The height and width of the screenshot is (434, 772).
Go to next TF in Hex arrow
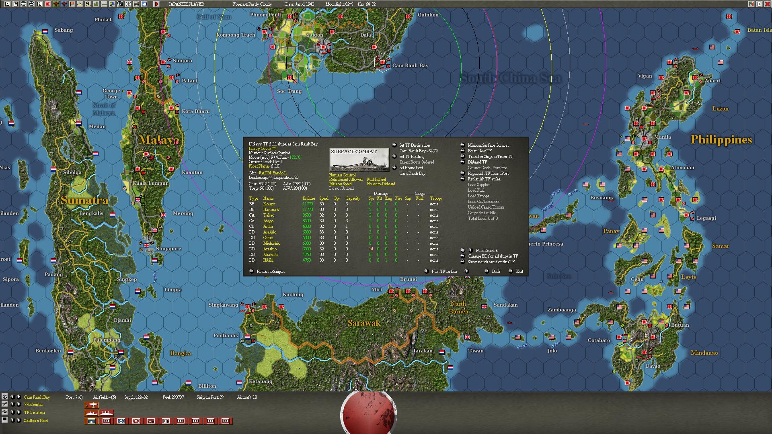click(466, 271)
